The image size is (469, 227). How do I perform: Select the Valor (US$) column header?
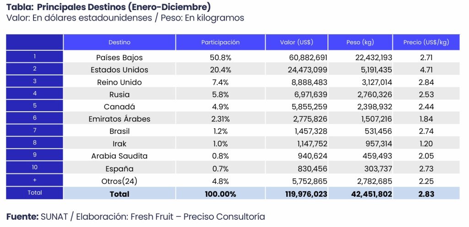296,42
